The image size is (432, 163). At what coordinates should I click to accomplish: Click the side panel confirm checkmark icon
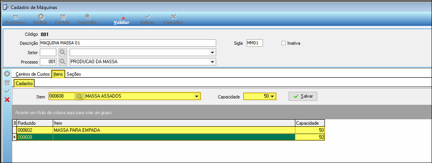[x=7, y=91]
